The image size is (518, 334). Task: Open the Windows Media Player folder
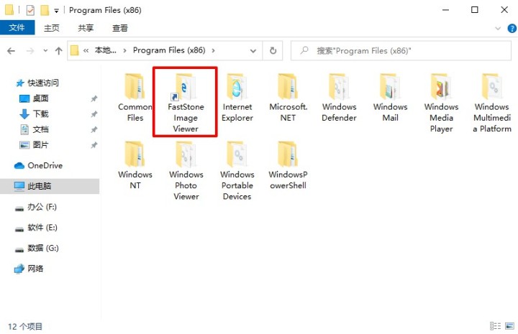coord(441,103)
